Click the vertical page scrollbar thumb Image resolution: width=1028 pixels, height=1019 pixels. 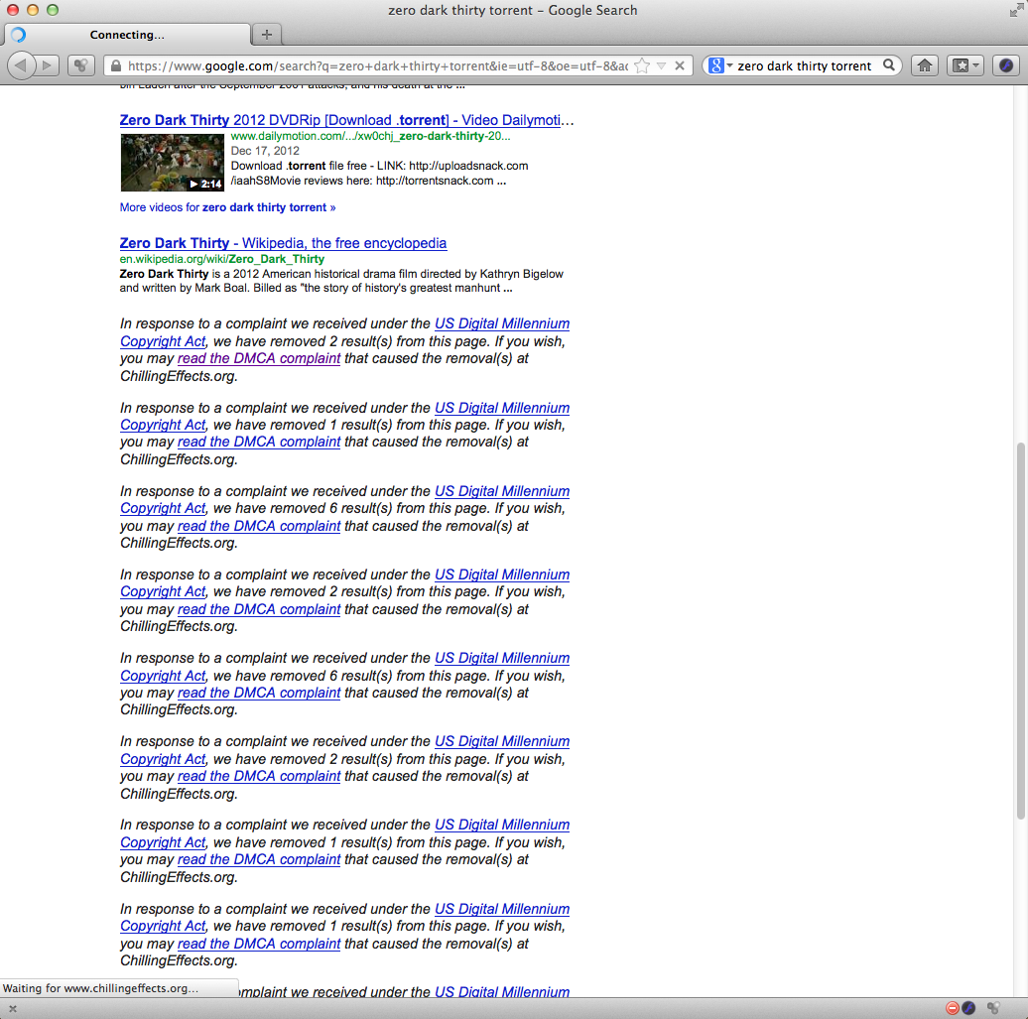[1020, 630]
